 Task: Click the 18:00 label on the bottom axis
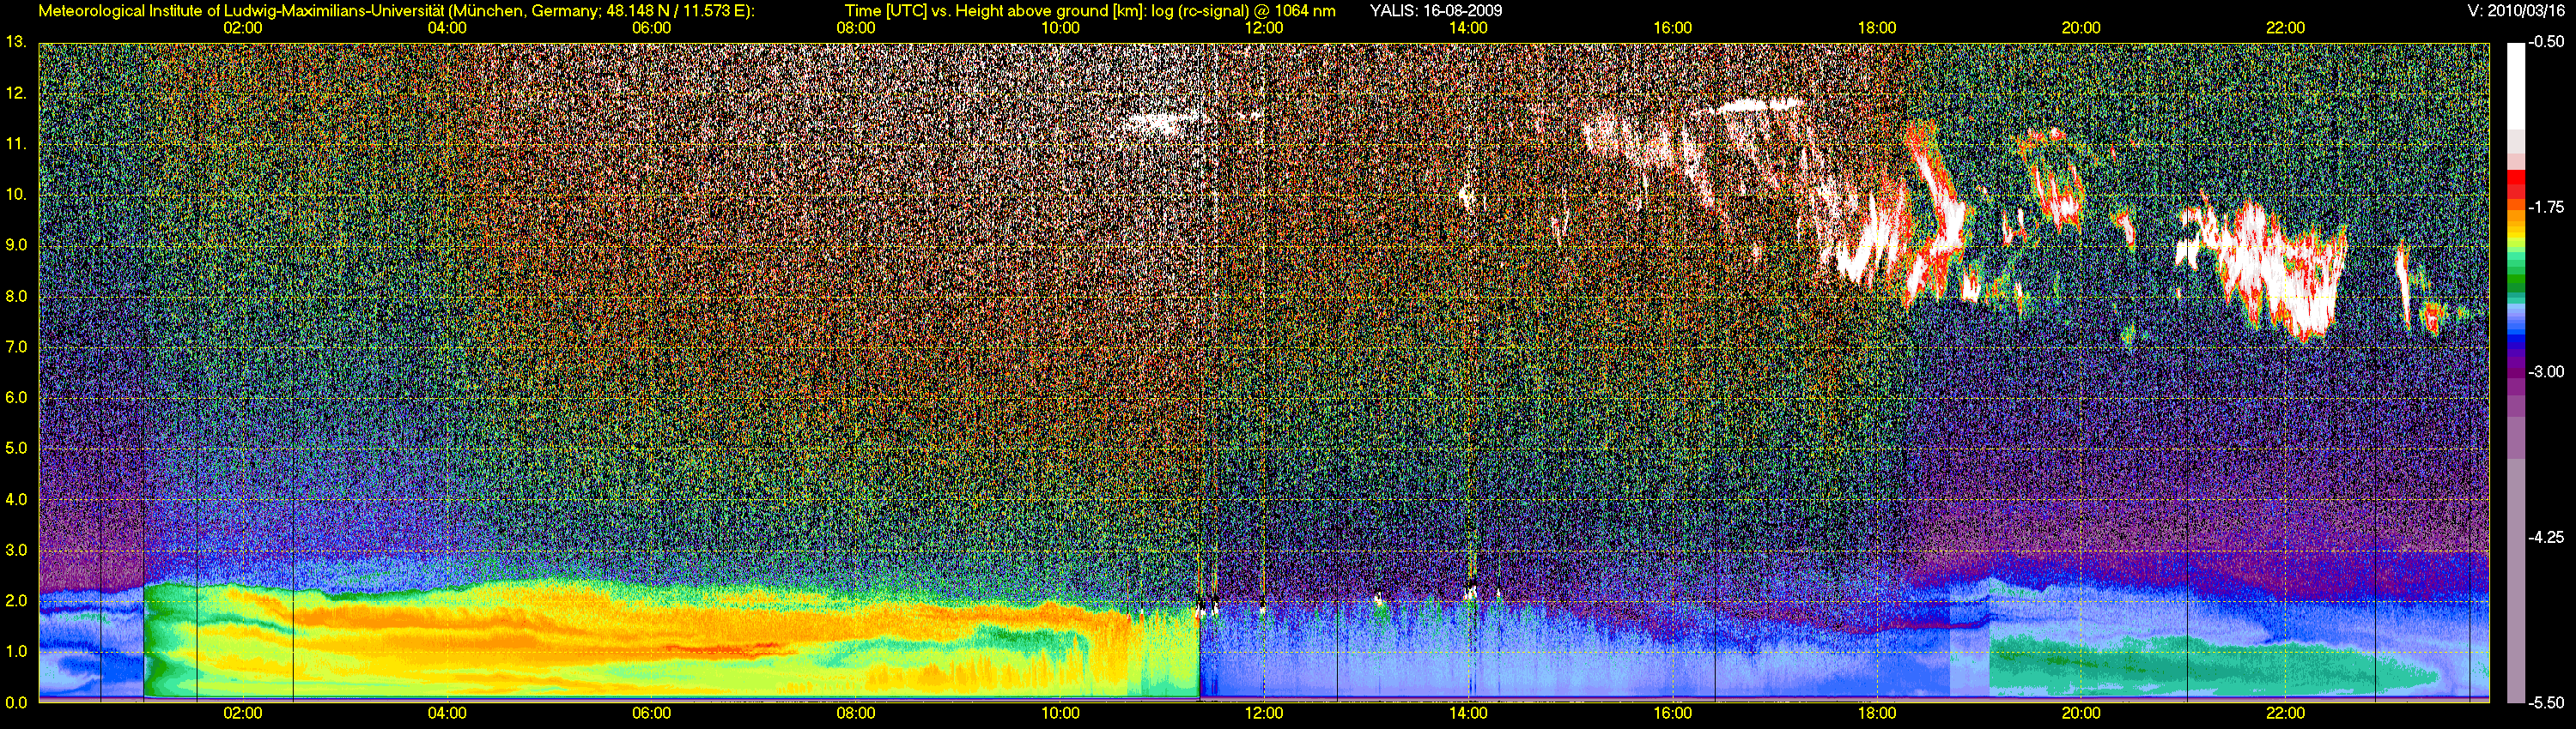(1877, 713)
